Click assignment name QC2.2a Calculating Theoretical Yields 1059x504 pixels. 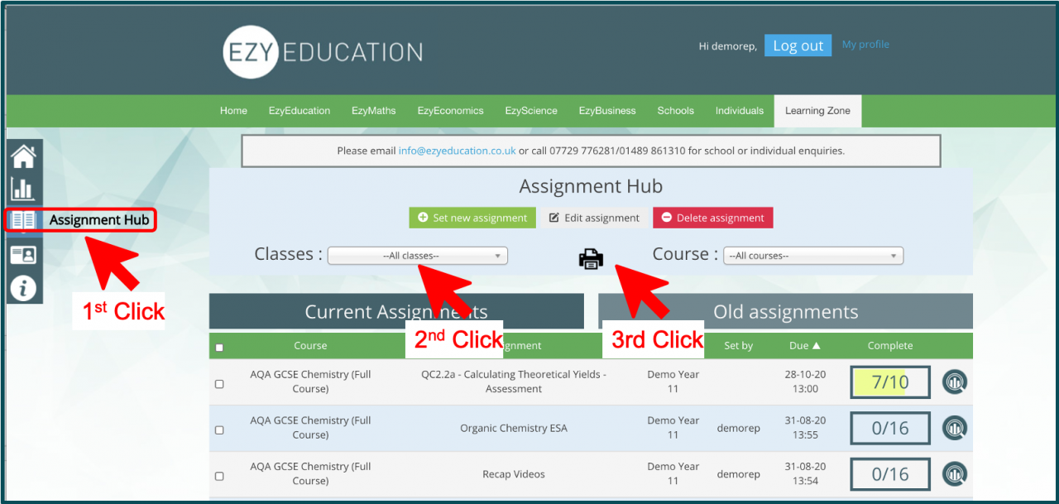coord(514,382)
